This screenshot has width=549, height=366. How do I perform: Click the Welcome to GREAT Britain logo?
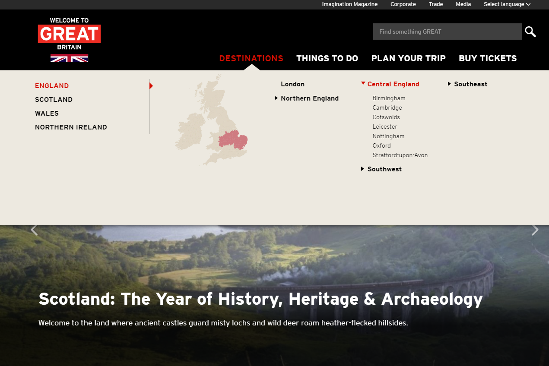69,34
